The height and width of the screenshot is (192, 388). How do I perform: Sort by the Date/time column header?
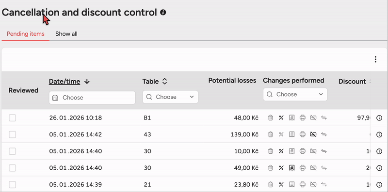(65, 81)
